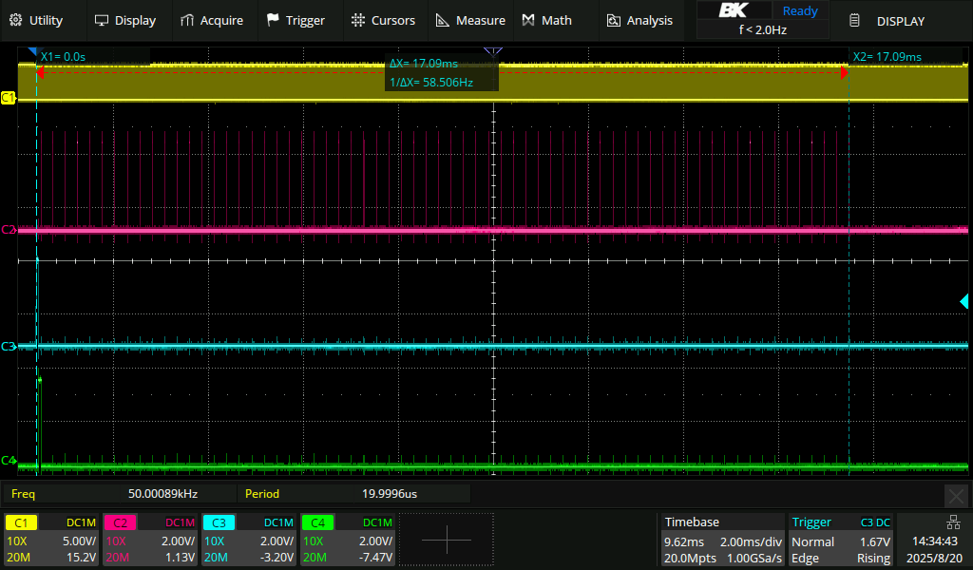
Task: Click C1 DC1M coupling label
Action: tap(81, 522)
